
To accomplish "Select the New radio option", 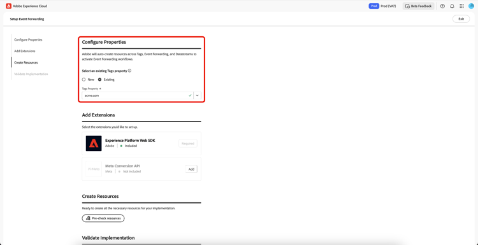I will pyautogui.click(x=84, y=80).
